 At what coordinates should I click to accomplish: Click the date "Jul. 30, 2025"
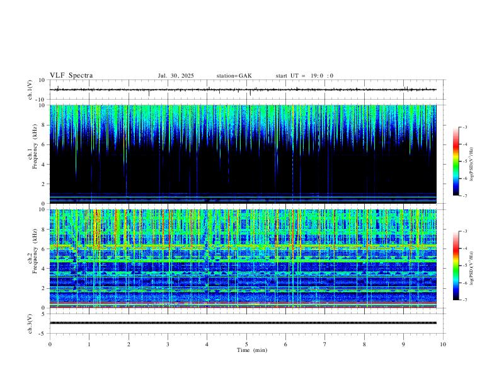pyautogui.click(x=176, y=76)
